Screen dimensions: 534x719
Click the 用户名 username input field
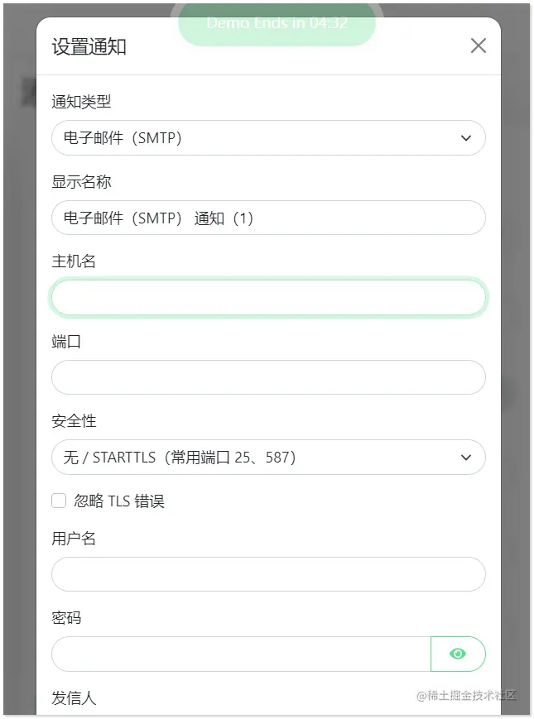pyautogui.click(x=267, y=573)
